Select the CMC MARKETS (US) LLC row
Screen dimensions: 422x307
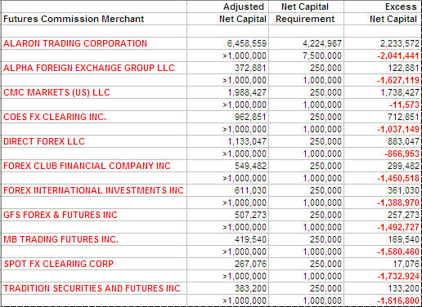[211, 92]
